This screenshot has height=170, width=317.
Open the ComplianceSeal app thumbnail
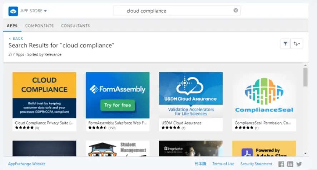[264, 95]
